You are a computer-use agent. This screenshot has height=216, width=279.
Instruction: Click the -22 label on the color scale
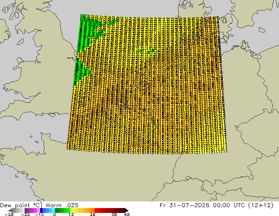(x=25, y=214)
